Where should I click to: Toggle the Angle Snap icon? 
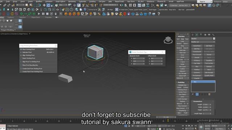(x=88, y=5)
